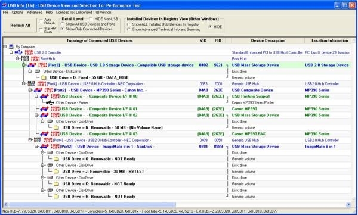The height and width of the screenshot is (215, 358).
Task: Collapse the NEC hub 03F3 node
Action: (24, 83)
